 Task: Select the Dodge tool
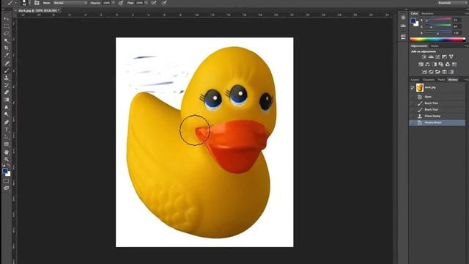coord(7,114)
